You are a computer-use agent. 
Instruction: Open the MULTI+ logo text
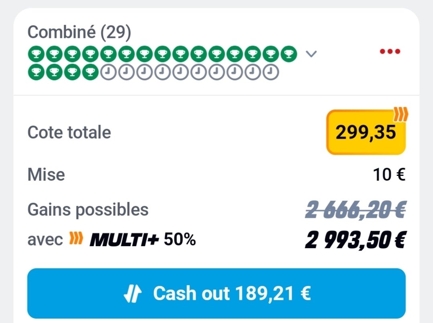tap(124, 240)
